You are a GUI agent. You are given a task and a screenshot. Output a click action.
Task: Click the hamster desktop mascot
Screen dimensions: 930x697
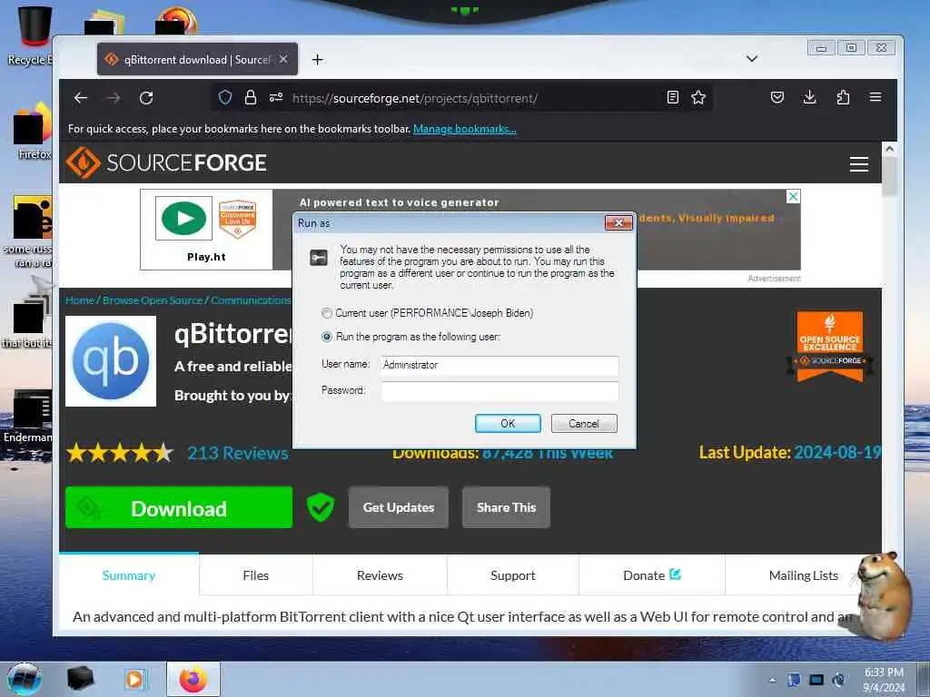[883, 595]
